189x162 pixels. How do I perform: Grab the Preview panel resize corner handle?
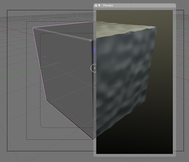(174, 155)
